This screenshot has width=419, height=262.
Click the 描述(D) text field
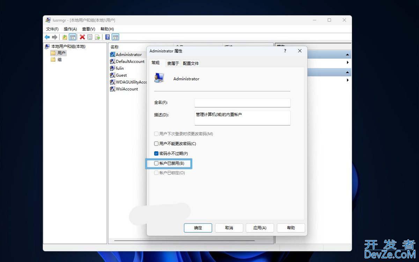[x=242, y=118]
